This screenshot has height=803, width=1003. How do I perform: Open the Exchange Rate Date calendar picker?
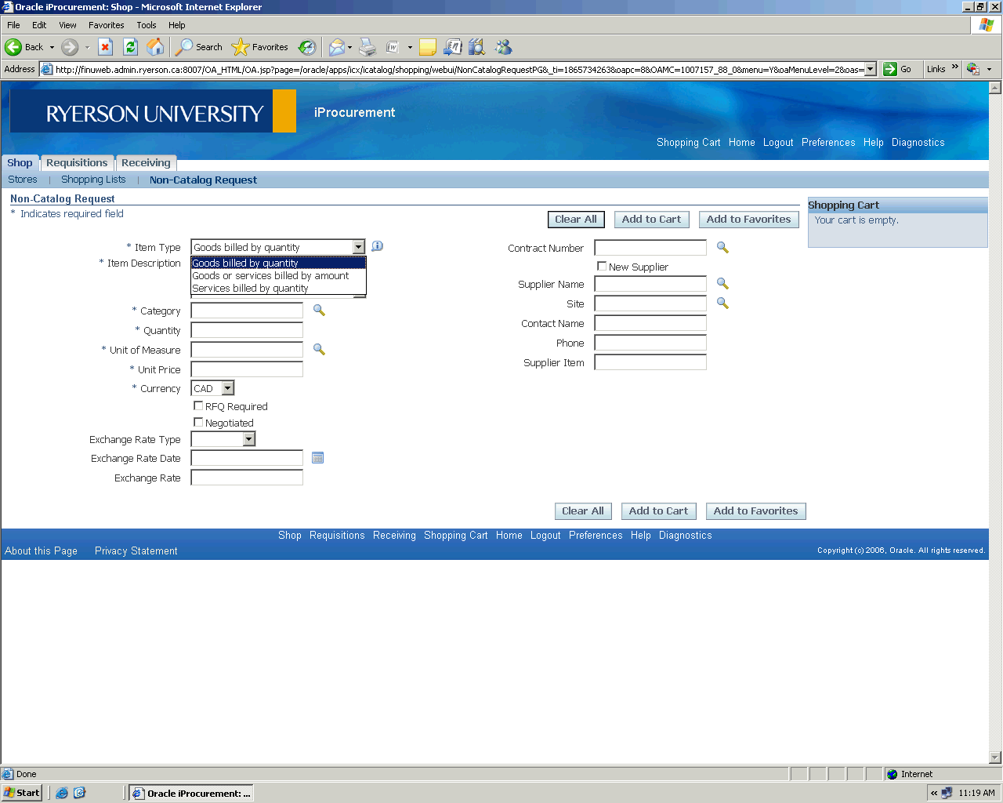(317, 458)
